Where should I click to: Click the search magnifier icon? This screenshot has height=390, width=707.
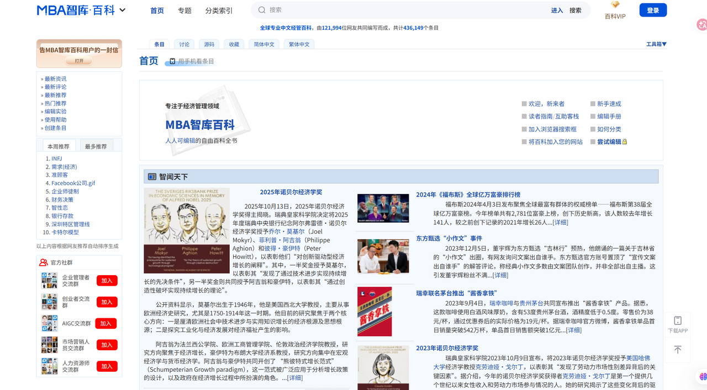pos(262,10)
